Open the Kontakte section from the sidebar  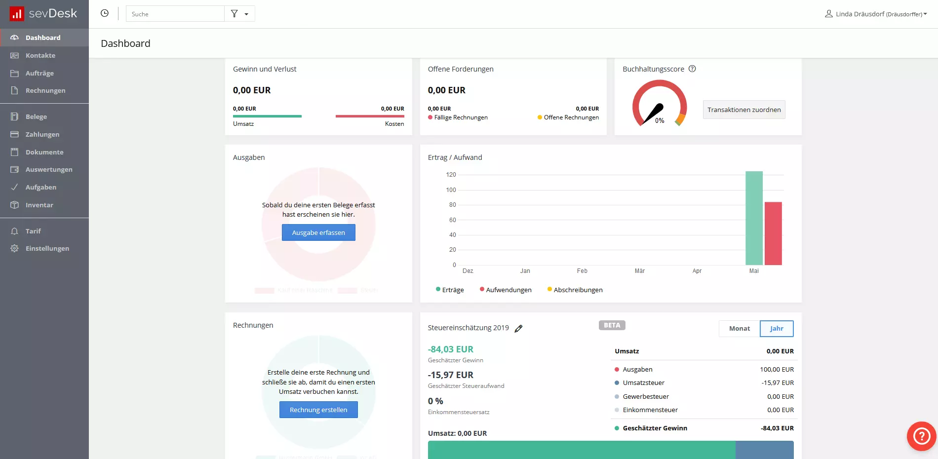(x=41, y=55)
